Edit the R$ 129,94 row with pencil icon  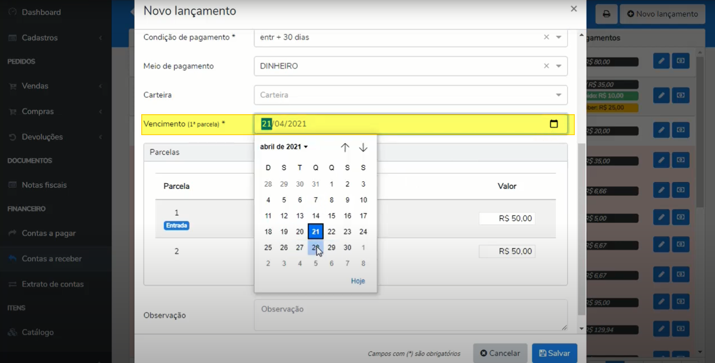[661, 329]
